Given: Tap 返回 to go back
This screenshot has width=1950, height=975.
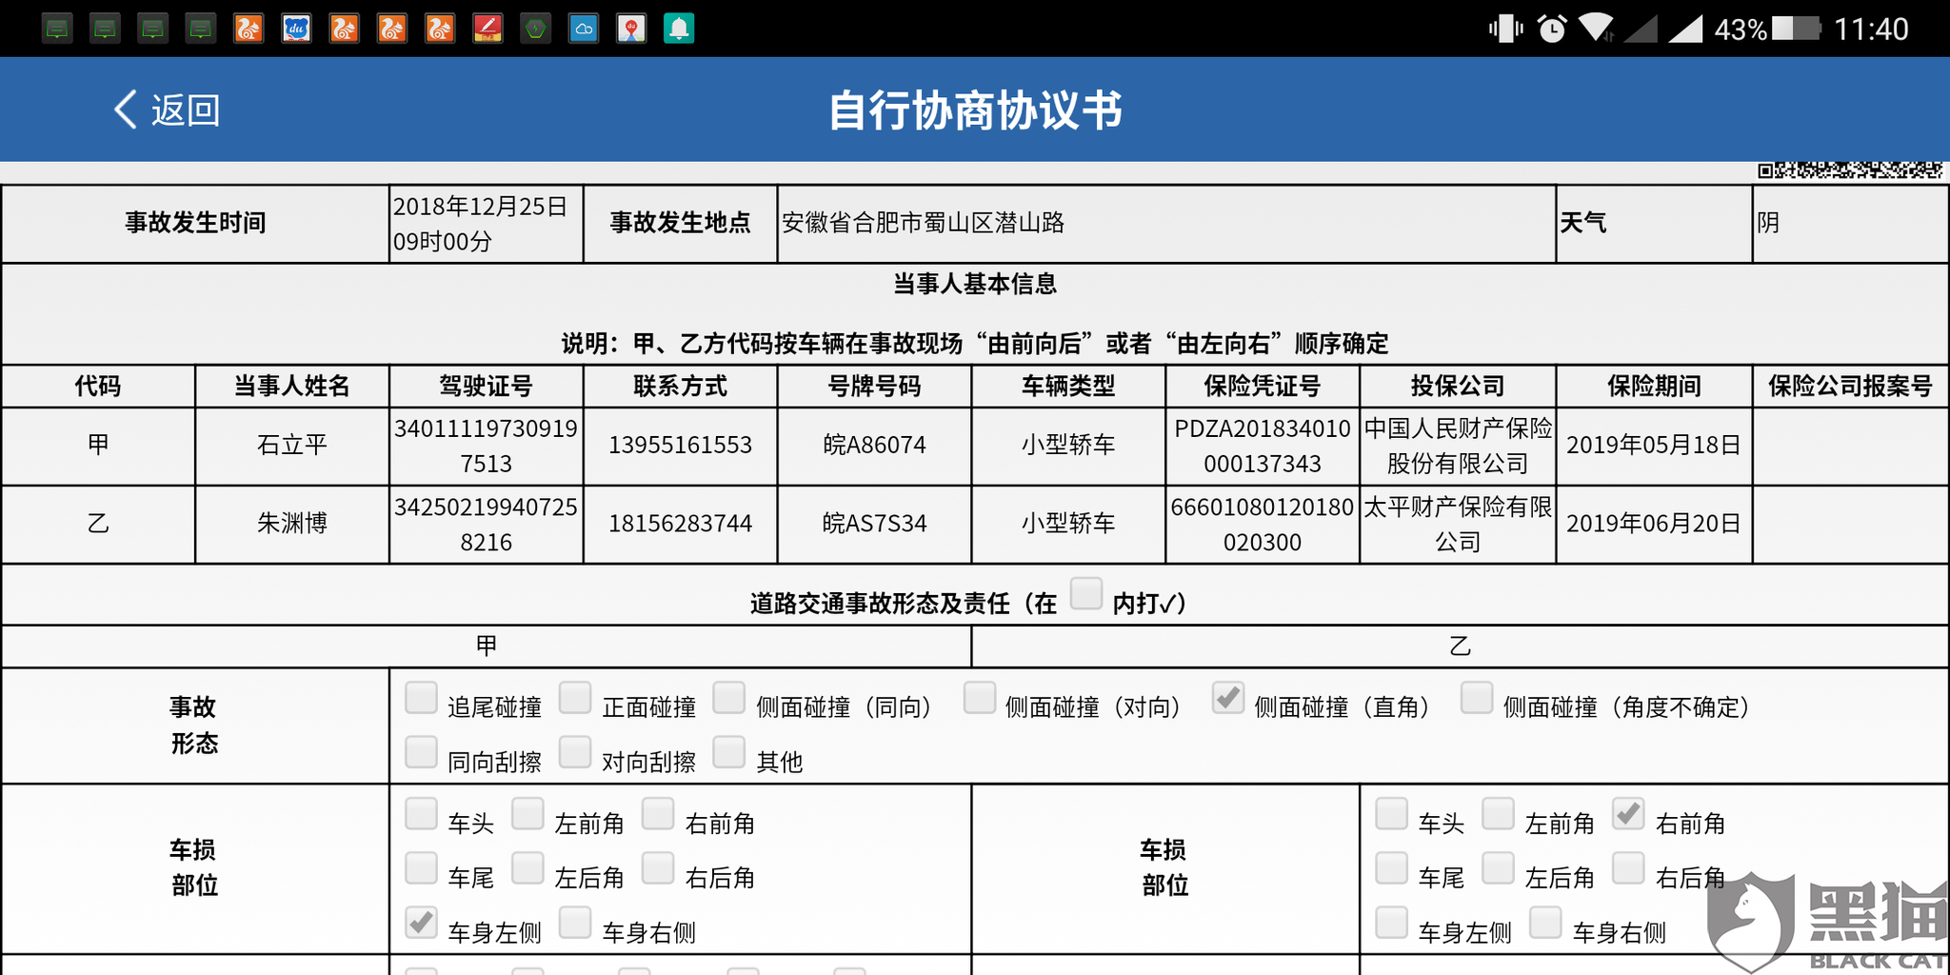Looking at the screenshot, I should click(x=167, y=109).
